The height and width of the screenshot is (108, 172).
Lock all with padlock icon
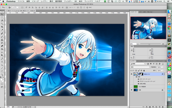click(x=144, y=71)
